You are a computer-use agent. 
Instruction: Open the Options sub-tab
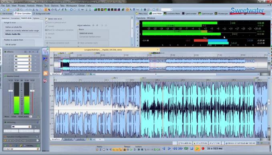coord(36,18)
